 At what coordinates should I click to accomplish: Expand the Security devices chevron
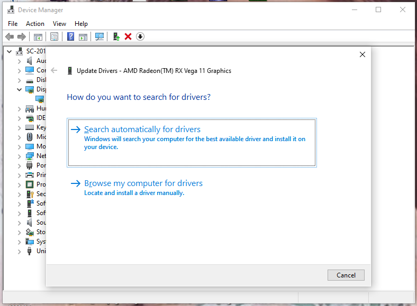pos(19,194)
